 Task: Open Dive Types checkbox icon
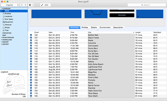(4, 19)
